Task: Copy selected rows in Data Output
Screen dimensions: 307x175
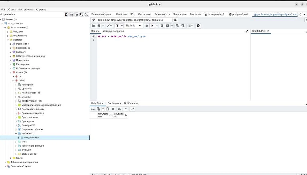Action: pyautogui.click(x=98, y=109)
